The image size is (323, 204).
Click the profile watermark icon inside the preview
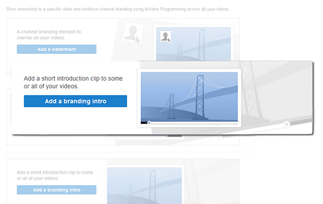point(165,37)
